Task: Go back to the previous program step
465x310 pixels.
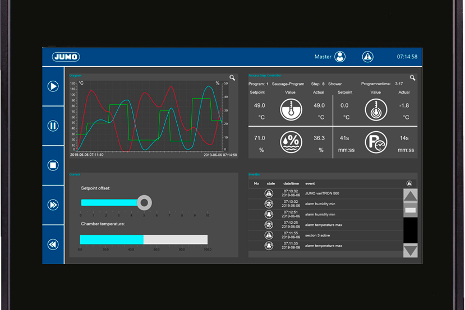Action: [x=53, y=244]
